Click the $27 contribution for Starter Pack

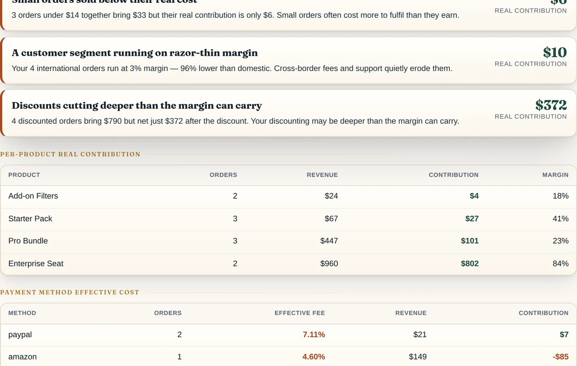(472, 219)
